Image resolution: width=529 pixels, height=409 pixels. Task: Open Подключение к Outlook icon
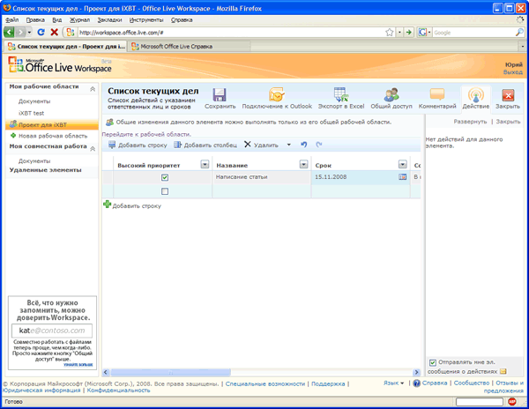[277, 94]
